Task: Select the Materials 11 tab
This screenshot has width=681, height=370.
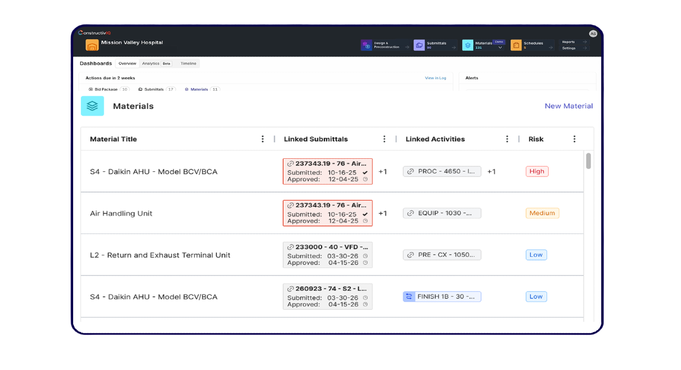Action: tap(202, 89)
